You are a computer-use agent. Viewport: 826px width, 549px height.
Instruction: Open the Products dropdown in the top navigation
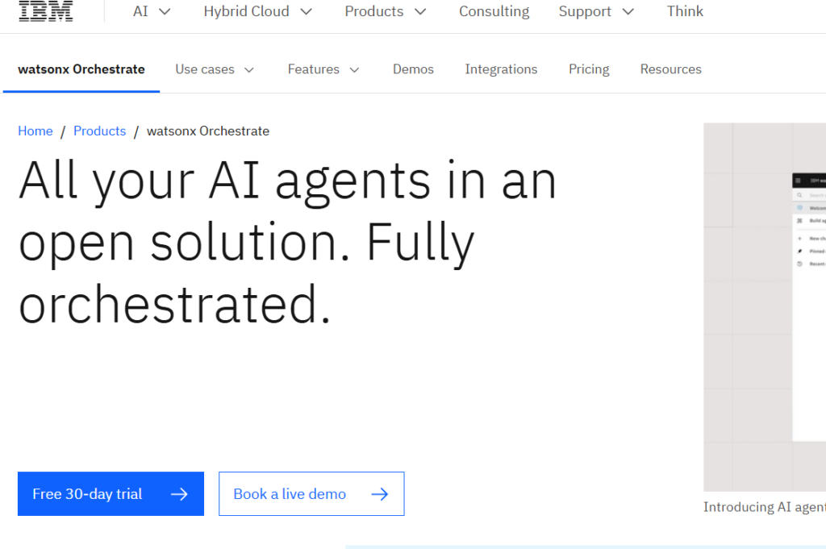pyautogui.click(x=386, y=11)
